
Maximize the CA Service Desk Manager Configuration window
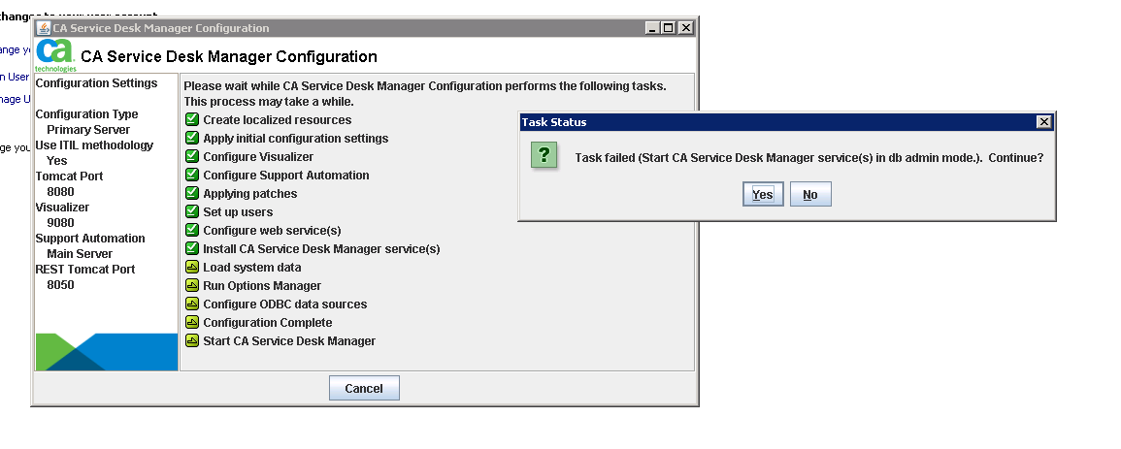coord(668,28)
